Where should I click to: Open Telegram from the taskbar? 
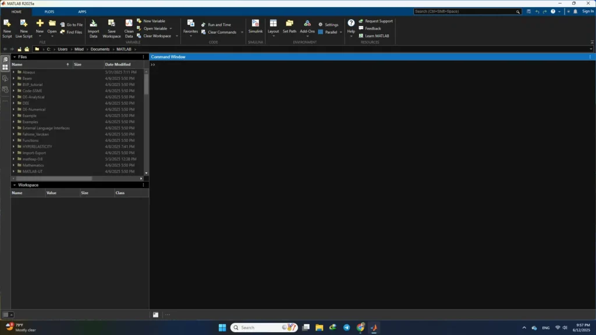point(347,327)
